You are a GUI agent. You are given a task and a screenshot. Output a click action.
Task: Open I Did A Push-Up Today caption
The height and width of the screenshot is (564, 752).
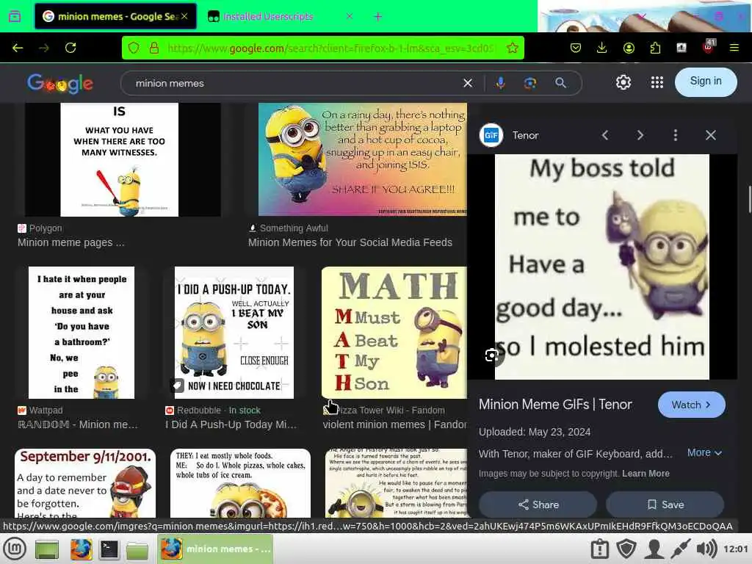[231, 425]
